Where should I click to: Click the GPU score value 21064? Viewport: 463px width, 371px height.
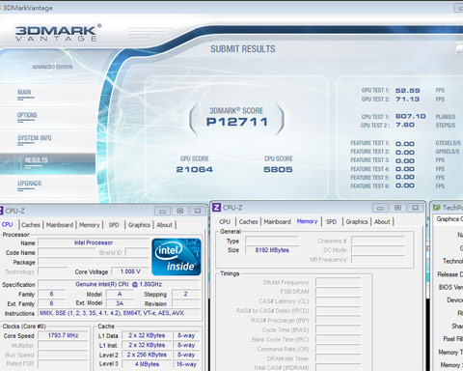(x=195, y=169)
